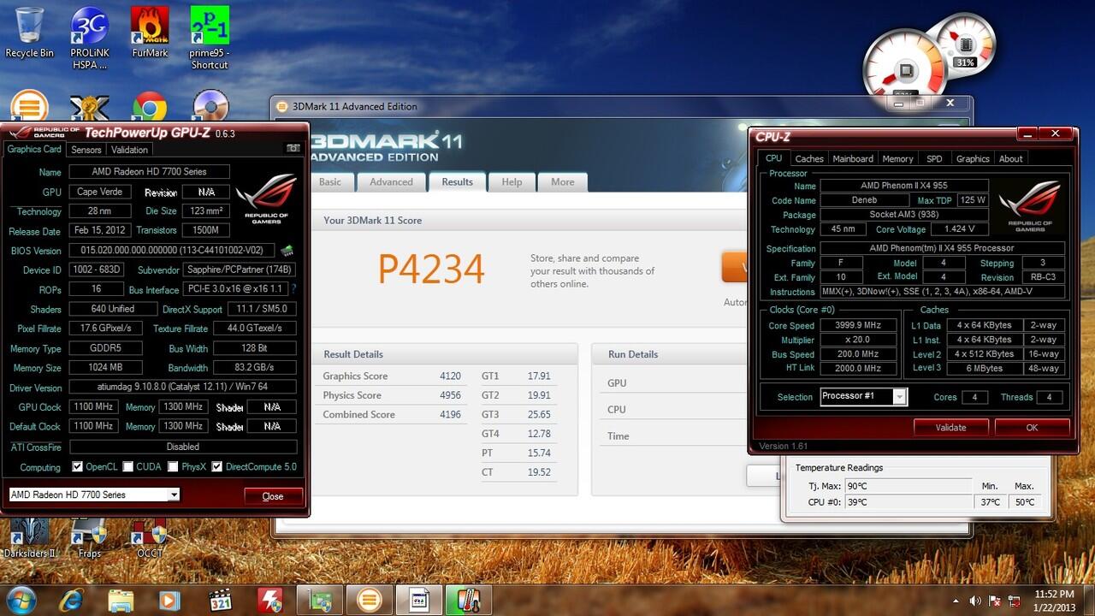Click the Driver Version atiumdag field
This screenshot has height=616, width=1095.
(x=183, y=387)
